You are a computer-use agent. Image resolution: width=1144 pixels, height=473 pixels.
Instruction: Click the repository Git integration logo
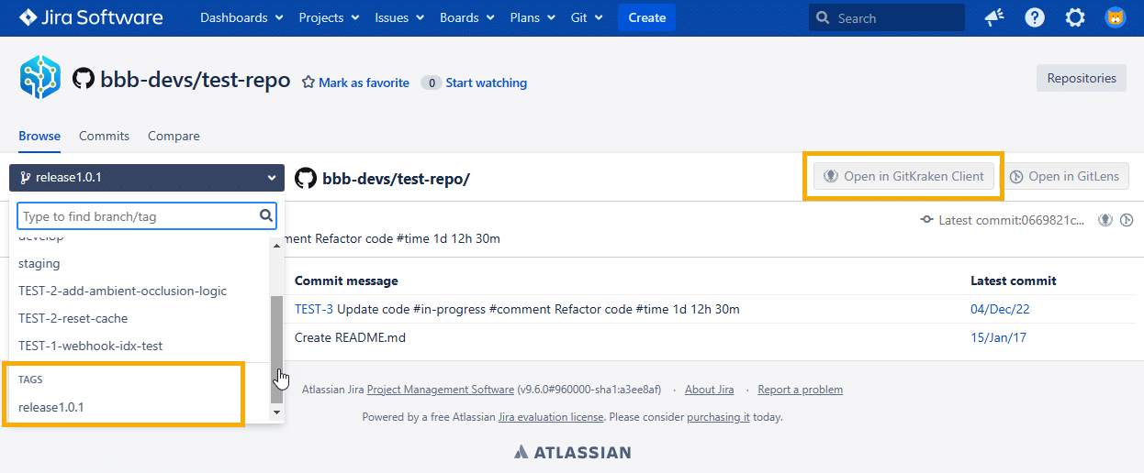click(x=40, y=77)
